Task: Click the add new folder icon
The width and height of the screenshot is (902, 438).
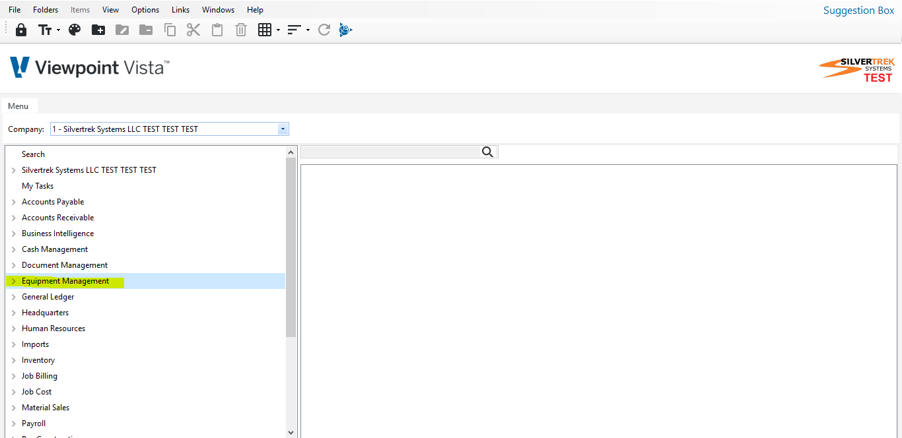Action: [x=98, y=30]
